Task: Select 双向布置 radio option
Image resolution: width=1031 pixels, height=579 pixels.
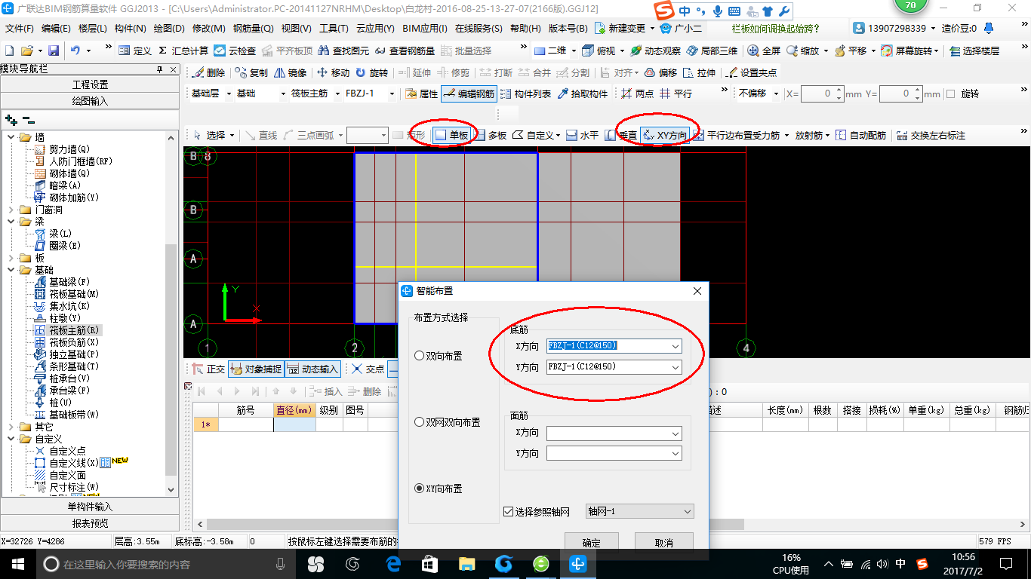Action: 420,356
